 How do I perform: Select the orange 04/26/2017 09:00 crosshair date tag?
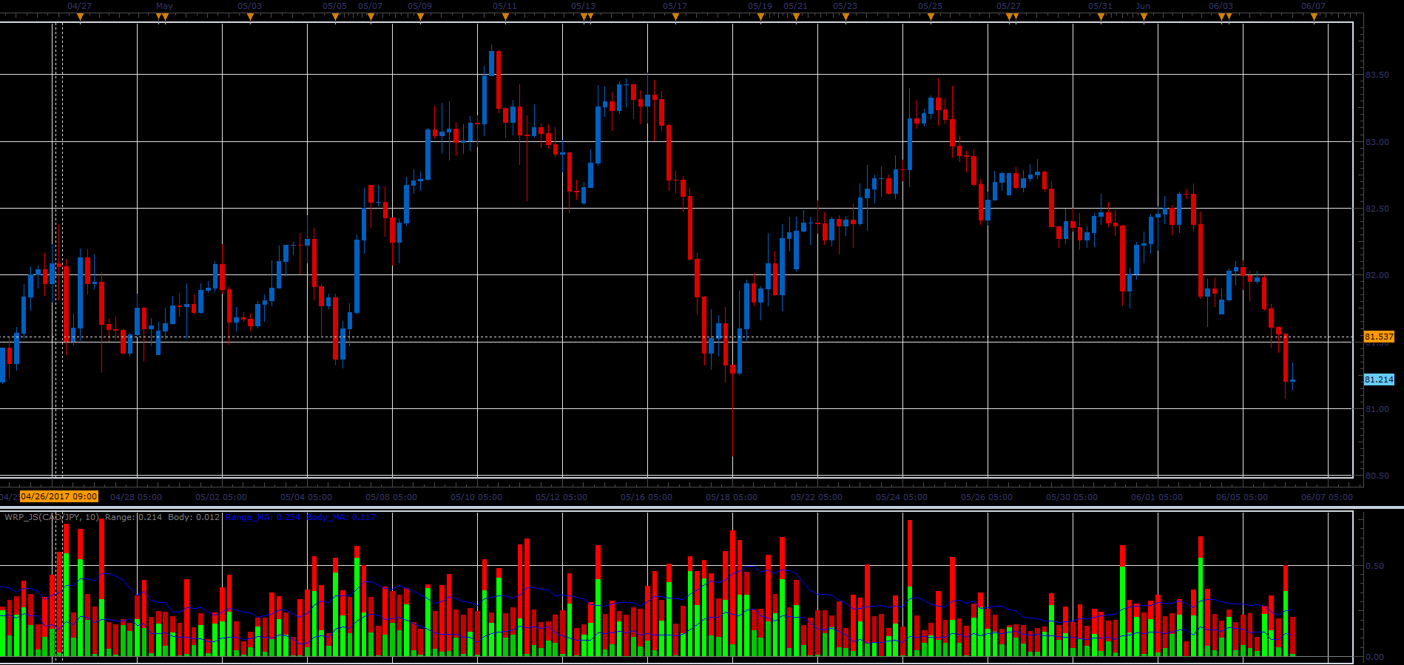coord(59,496)
